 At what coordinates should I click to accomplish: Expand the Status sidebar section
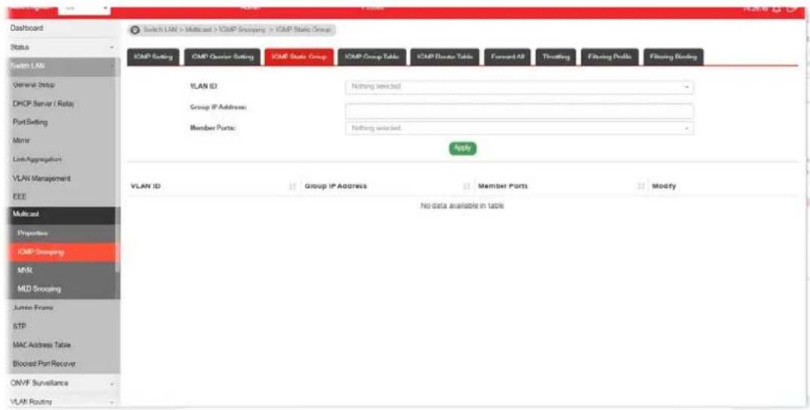click(x=62, y=47)
